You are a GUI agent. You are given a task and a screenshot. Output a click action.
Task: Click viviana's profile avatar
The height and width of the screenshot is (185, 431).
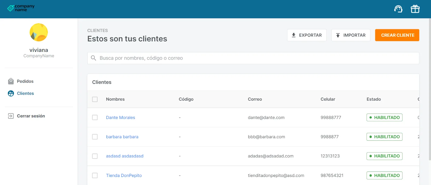click(x=39, y=32)
